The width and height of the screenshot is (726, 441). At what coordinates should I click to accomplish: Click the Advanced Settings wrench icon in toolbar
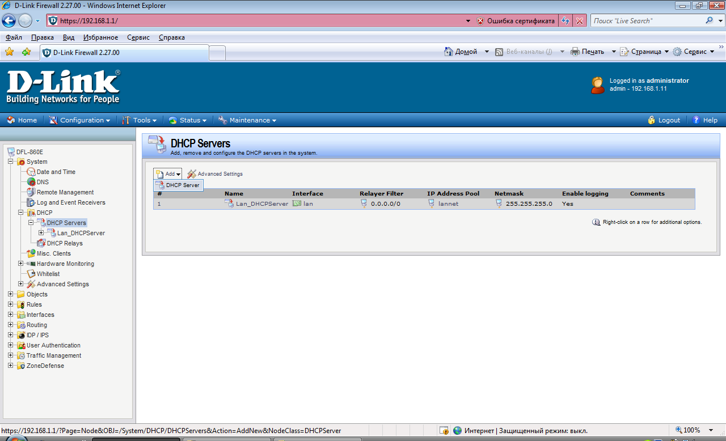tap(192, 174)
